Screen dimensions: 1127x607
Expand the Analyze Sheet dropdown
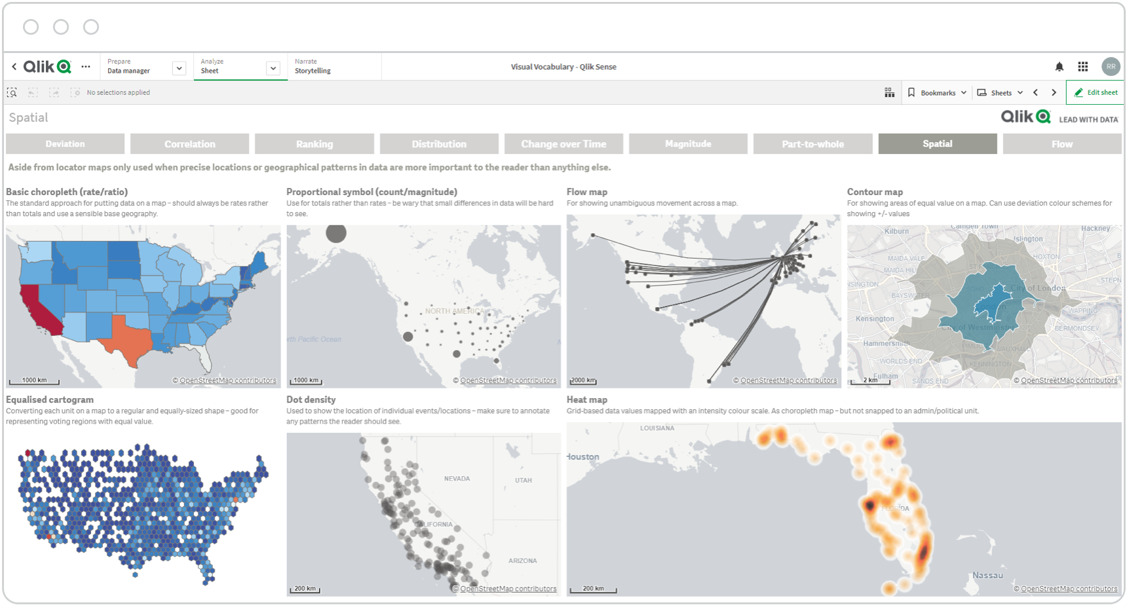pyautogui.click(x=273, y=68)
